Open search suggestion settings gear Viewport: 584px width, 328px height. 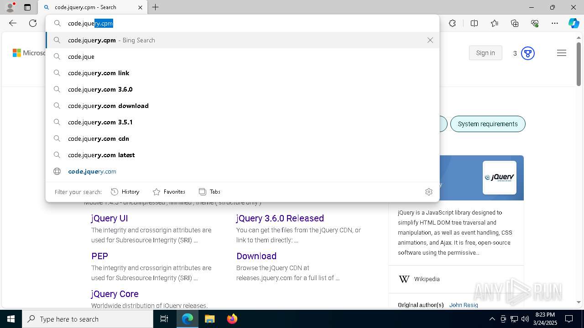coord(428,192)
